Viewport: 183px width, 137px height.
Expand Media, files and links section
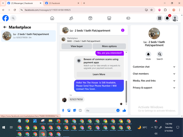(154, 81)
